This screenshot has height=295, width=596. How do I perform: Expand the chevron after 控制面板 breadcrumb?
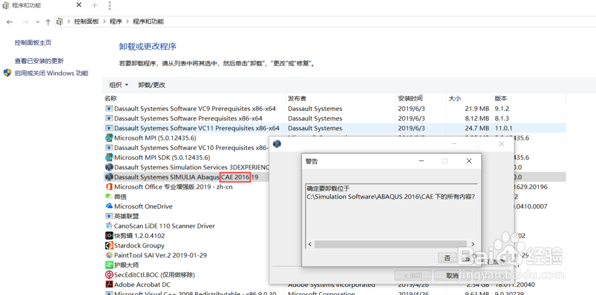tap(103, 22)
